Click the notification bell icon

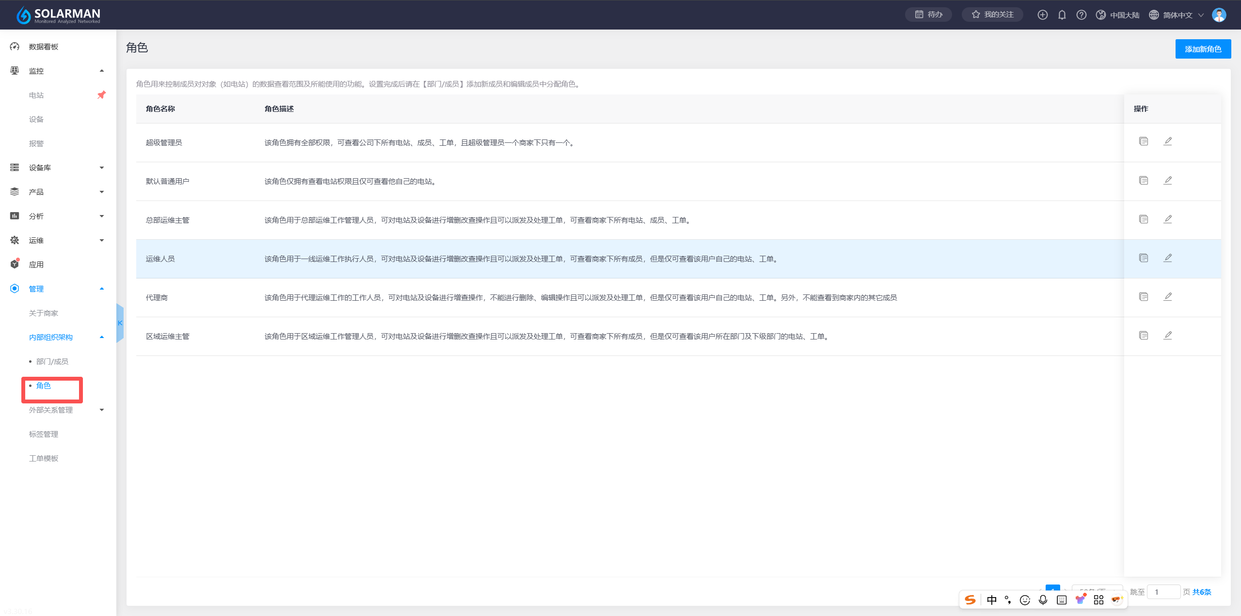tap(1062, 15)
